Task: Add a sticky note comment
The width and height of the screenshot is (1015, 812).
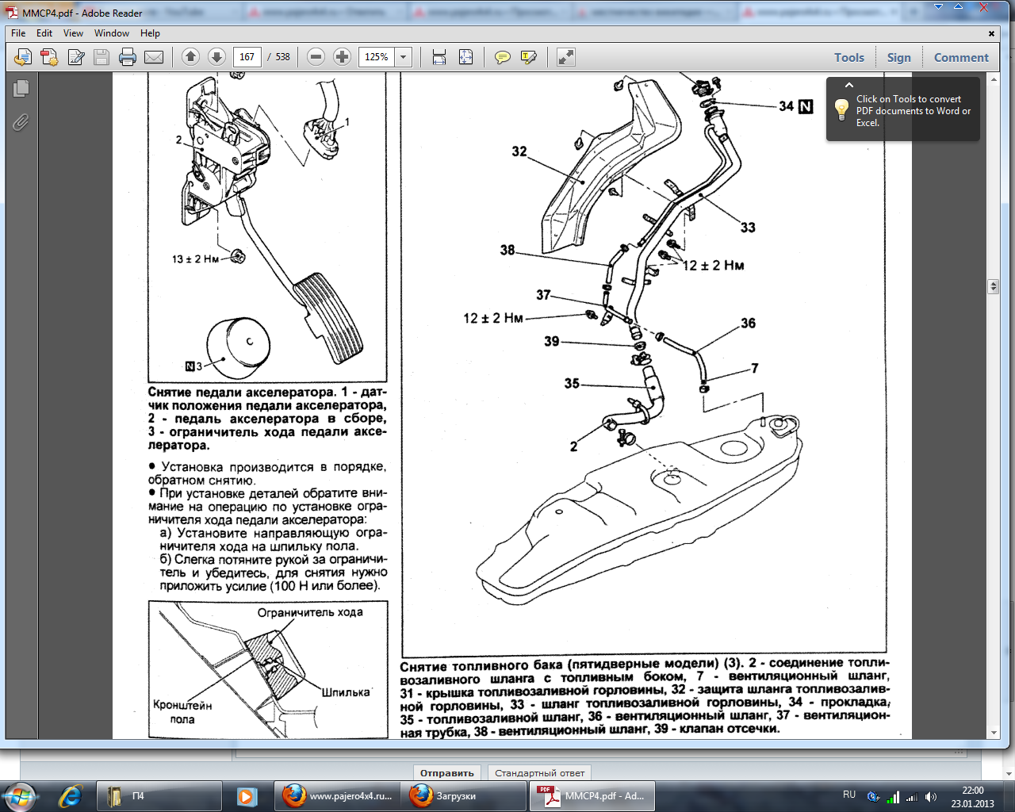Action: click(502, 57)
